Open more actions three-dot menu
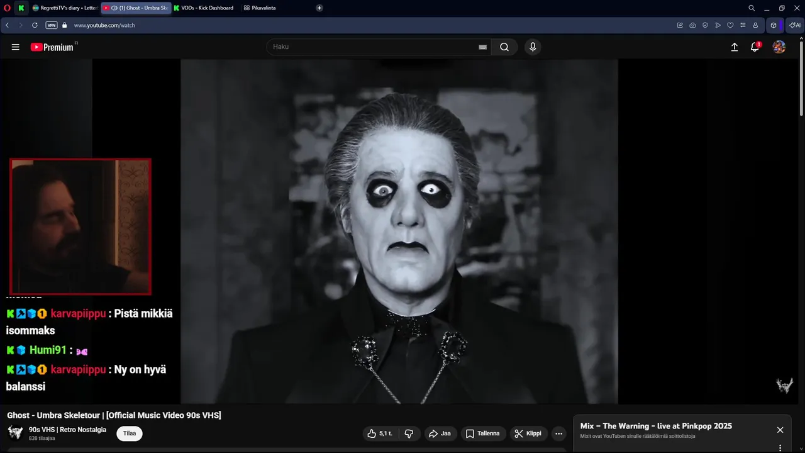 pyautogui.click(x=558, y=433)
